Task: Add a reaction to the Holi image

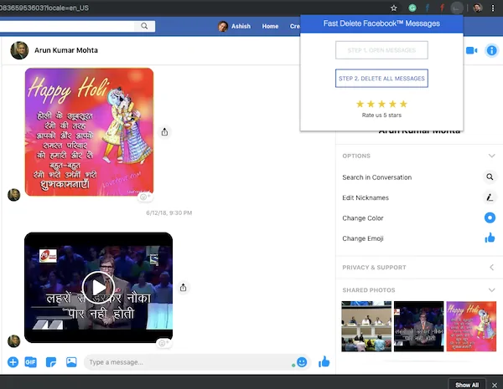Action: (145, 197)
